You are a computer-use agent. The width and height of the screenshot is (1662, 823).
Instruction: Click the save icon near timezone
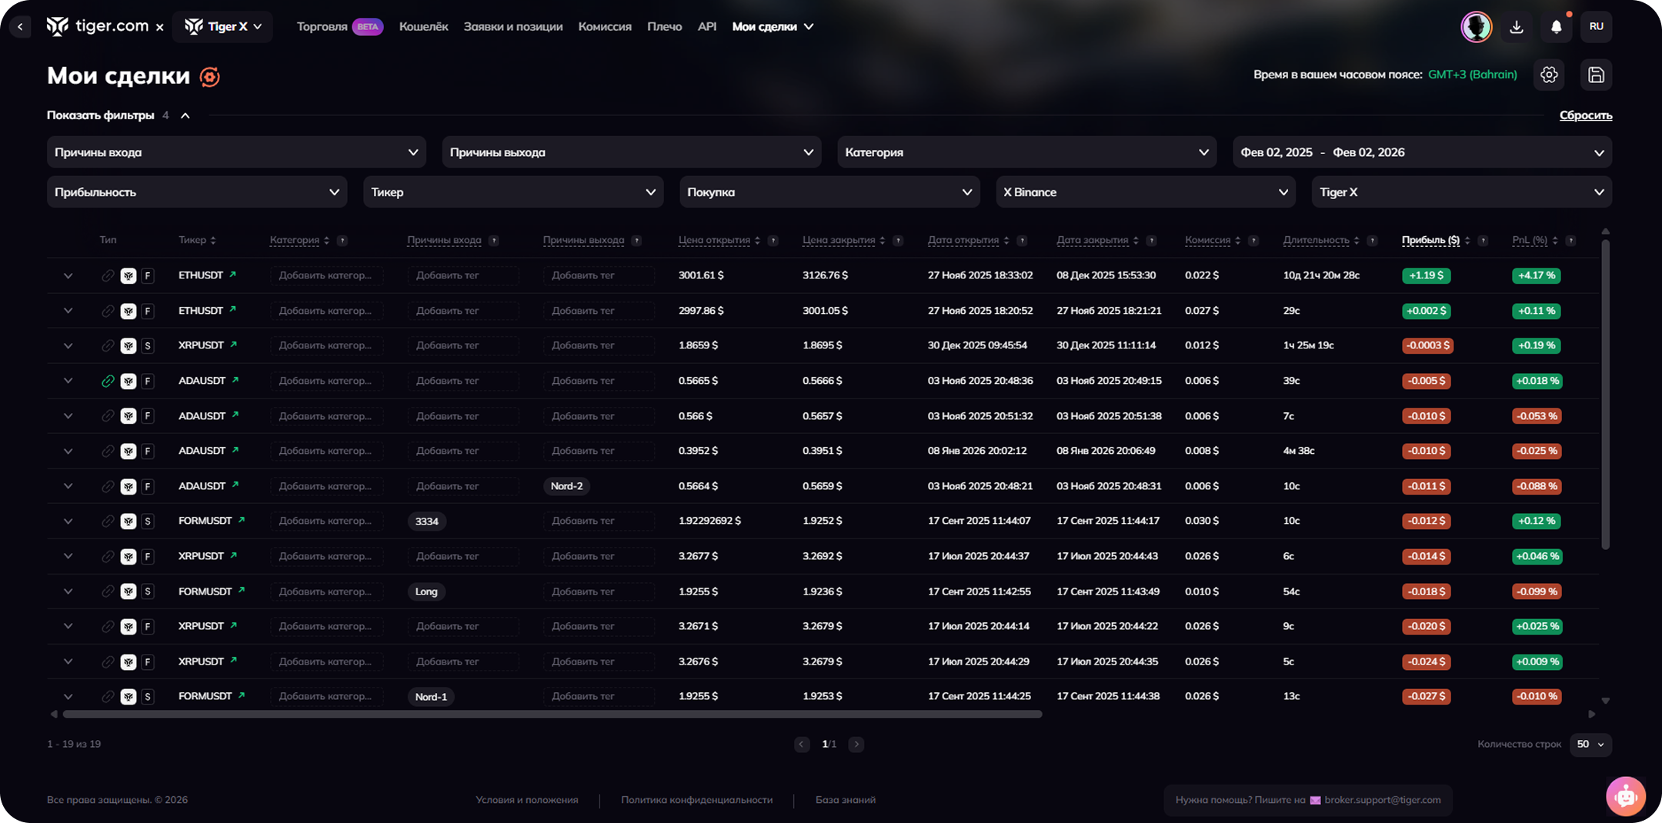pyautogui.click(x=1596, y=75)
